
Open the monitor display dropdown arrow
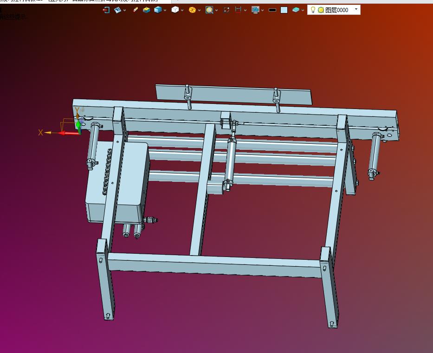point(262,11)
